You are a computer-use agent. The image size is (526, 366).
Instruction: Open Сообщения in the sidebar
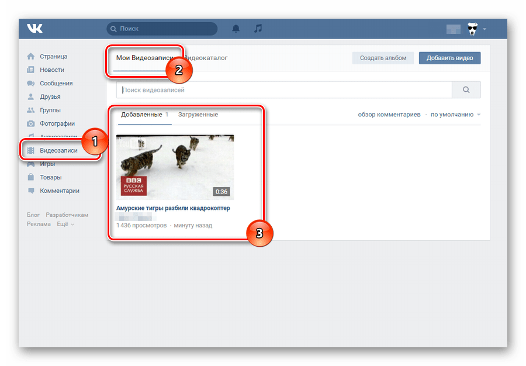(x=56, y=83)
